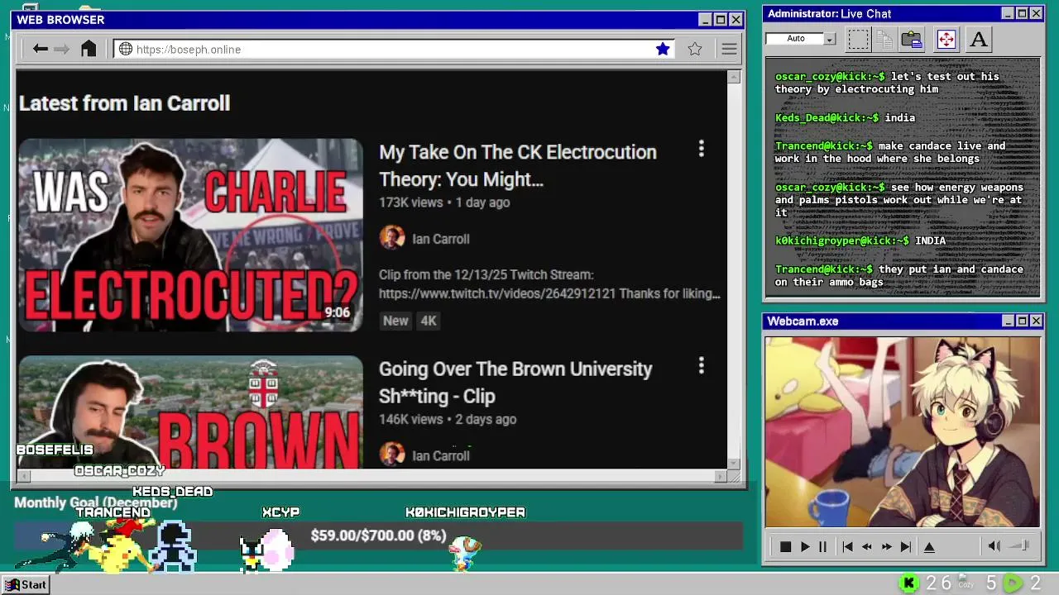Click the font 'A' icon in Live Chat

979,39
